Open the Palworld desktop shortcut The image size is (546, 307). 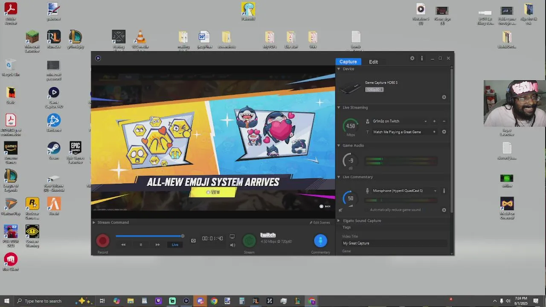coord(248,12)
